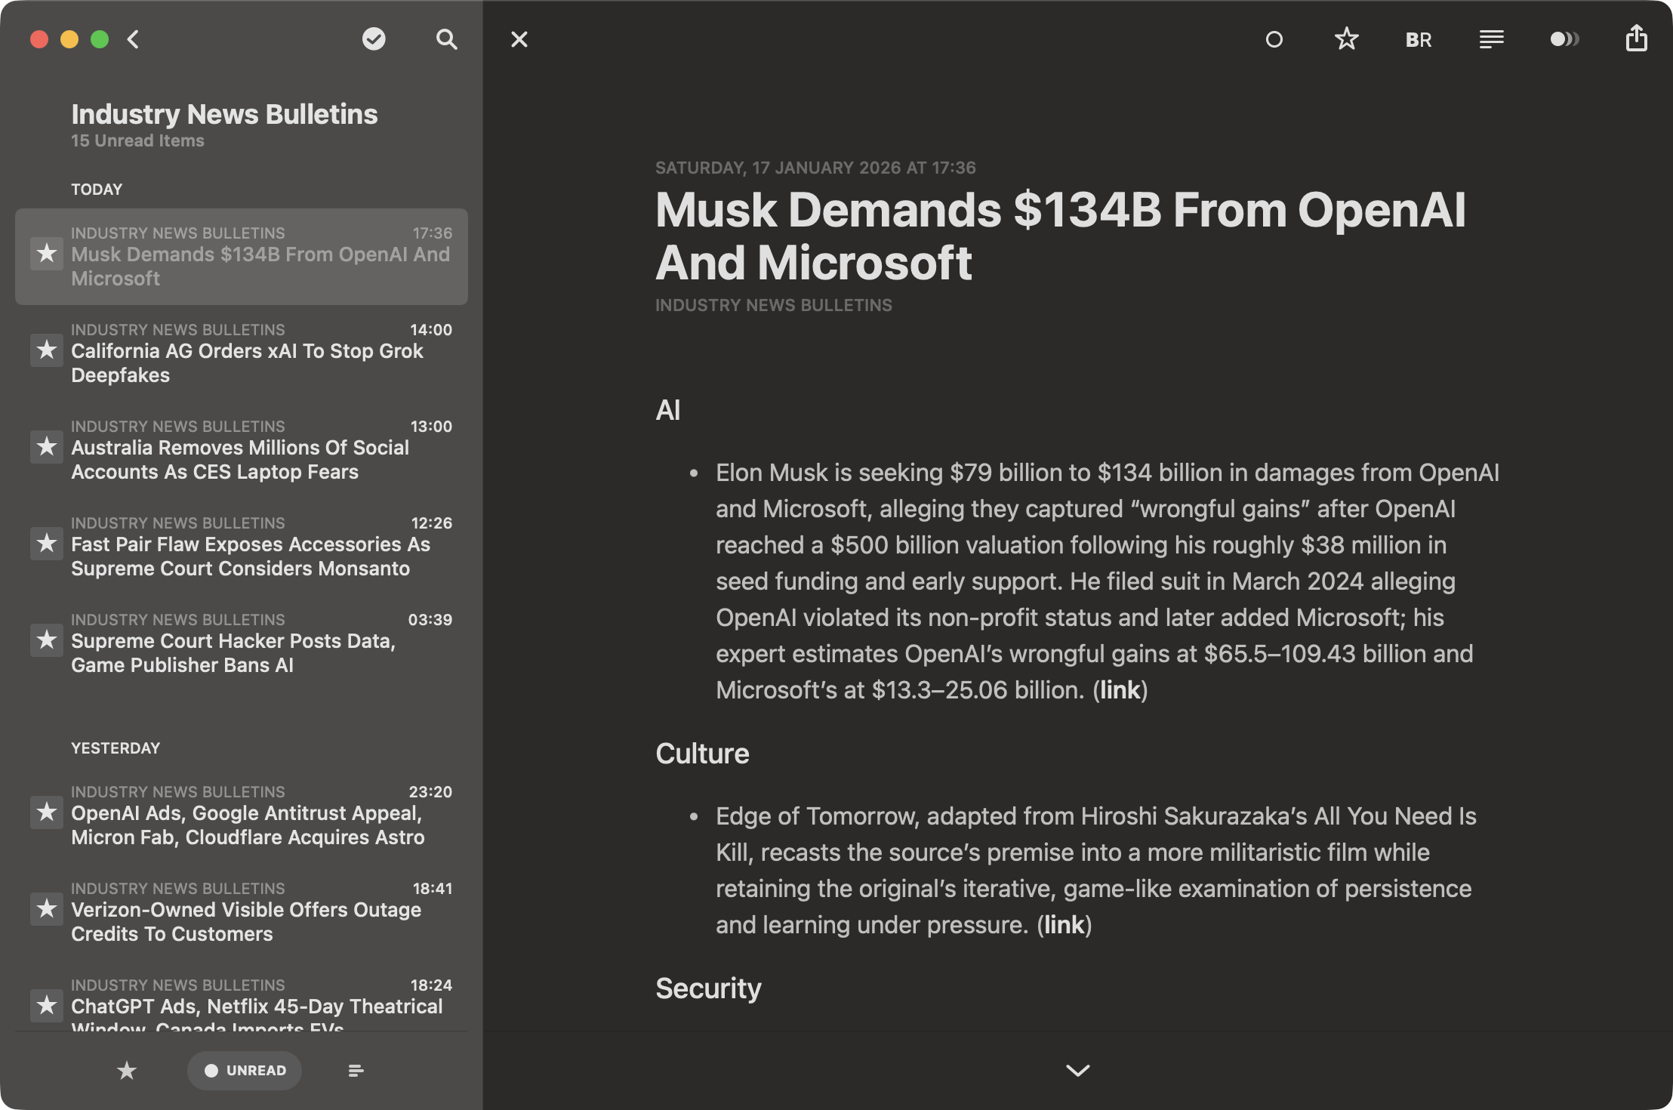
Task: Open the link after Edge of Tomorrow paragraph
Action: (1064, 925)
